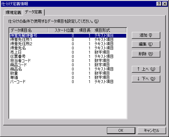This screenshot has height=137, width=169.
Task: Select the 伝票番号 row
Action: point(68,57)
